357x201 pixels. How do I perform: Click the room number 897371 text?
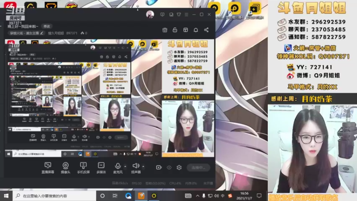click(x=72, y=33)
